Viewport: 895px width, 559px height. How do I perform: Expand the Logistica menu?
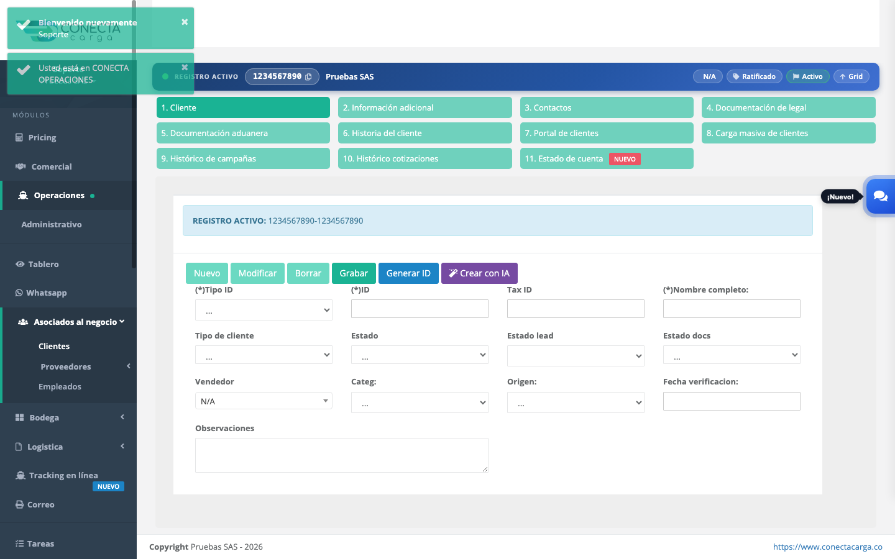68,447
